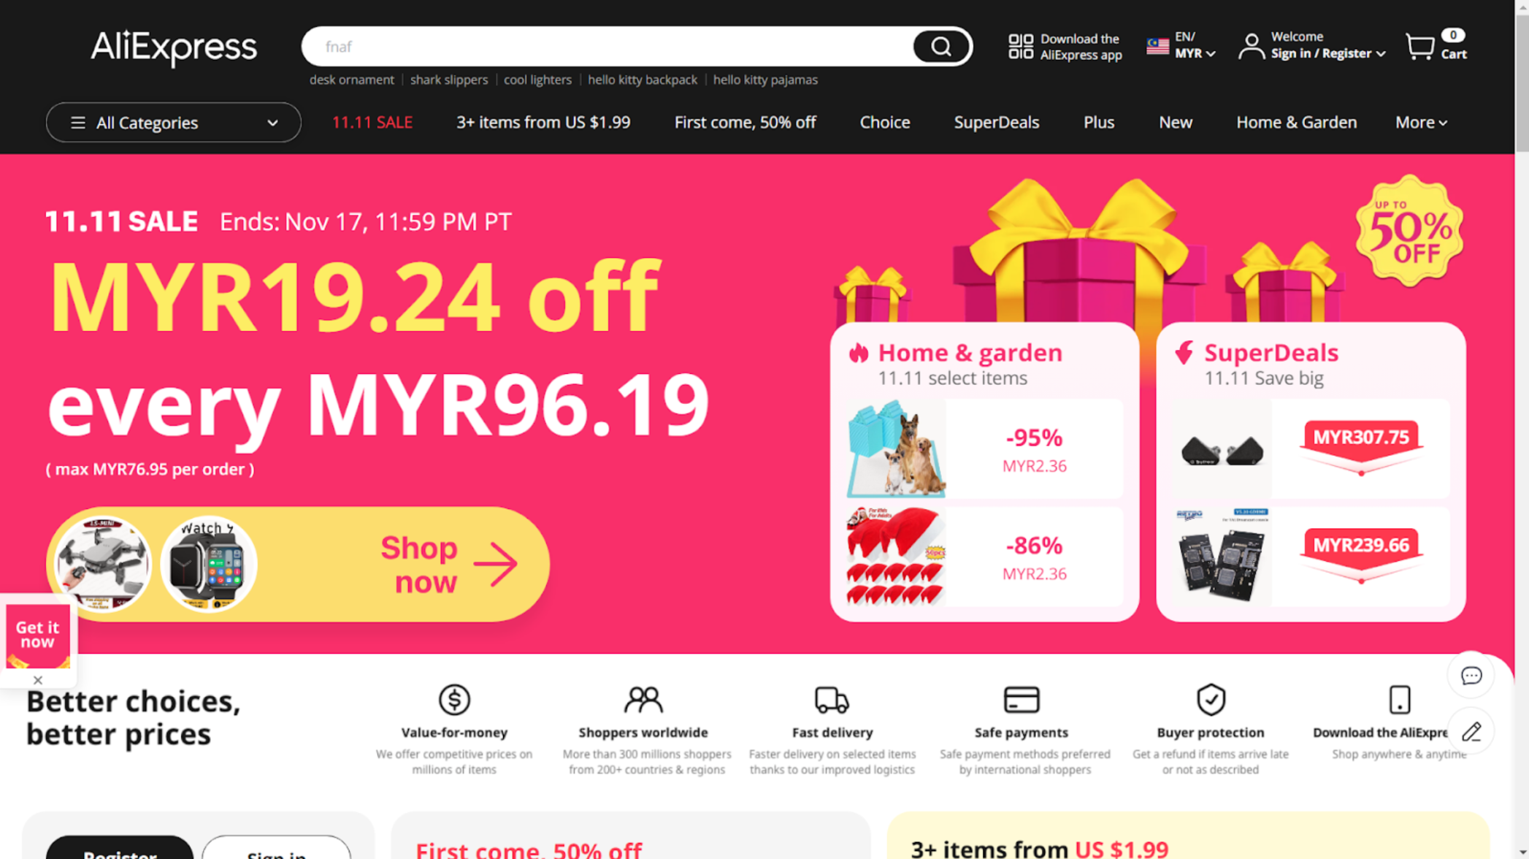Click the QR code app download icon
This screenshot has height=859, width=1529.
point(1021,47)
